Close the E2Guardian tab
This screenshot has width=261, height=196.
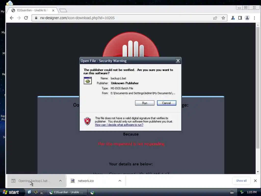click(x=53, y=10)
